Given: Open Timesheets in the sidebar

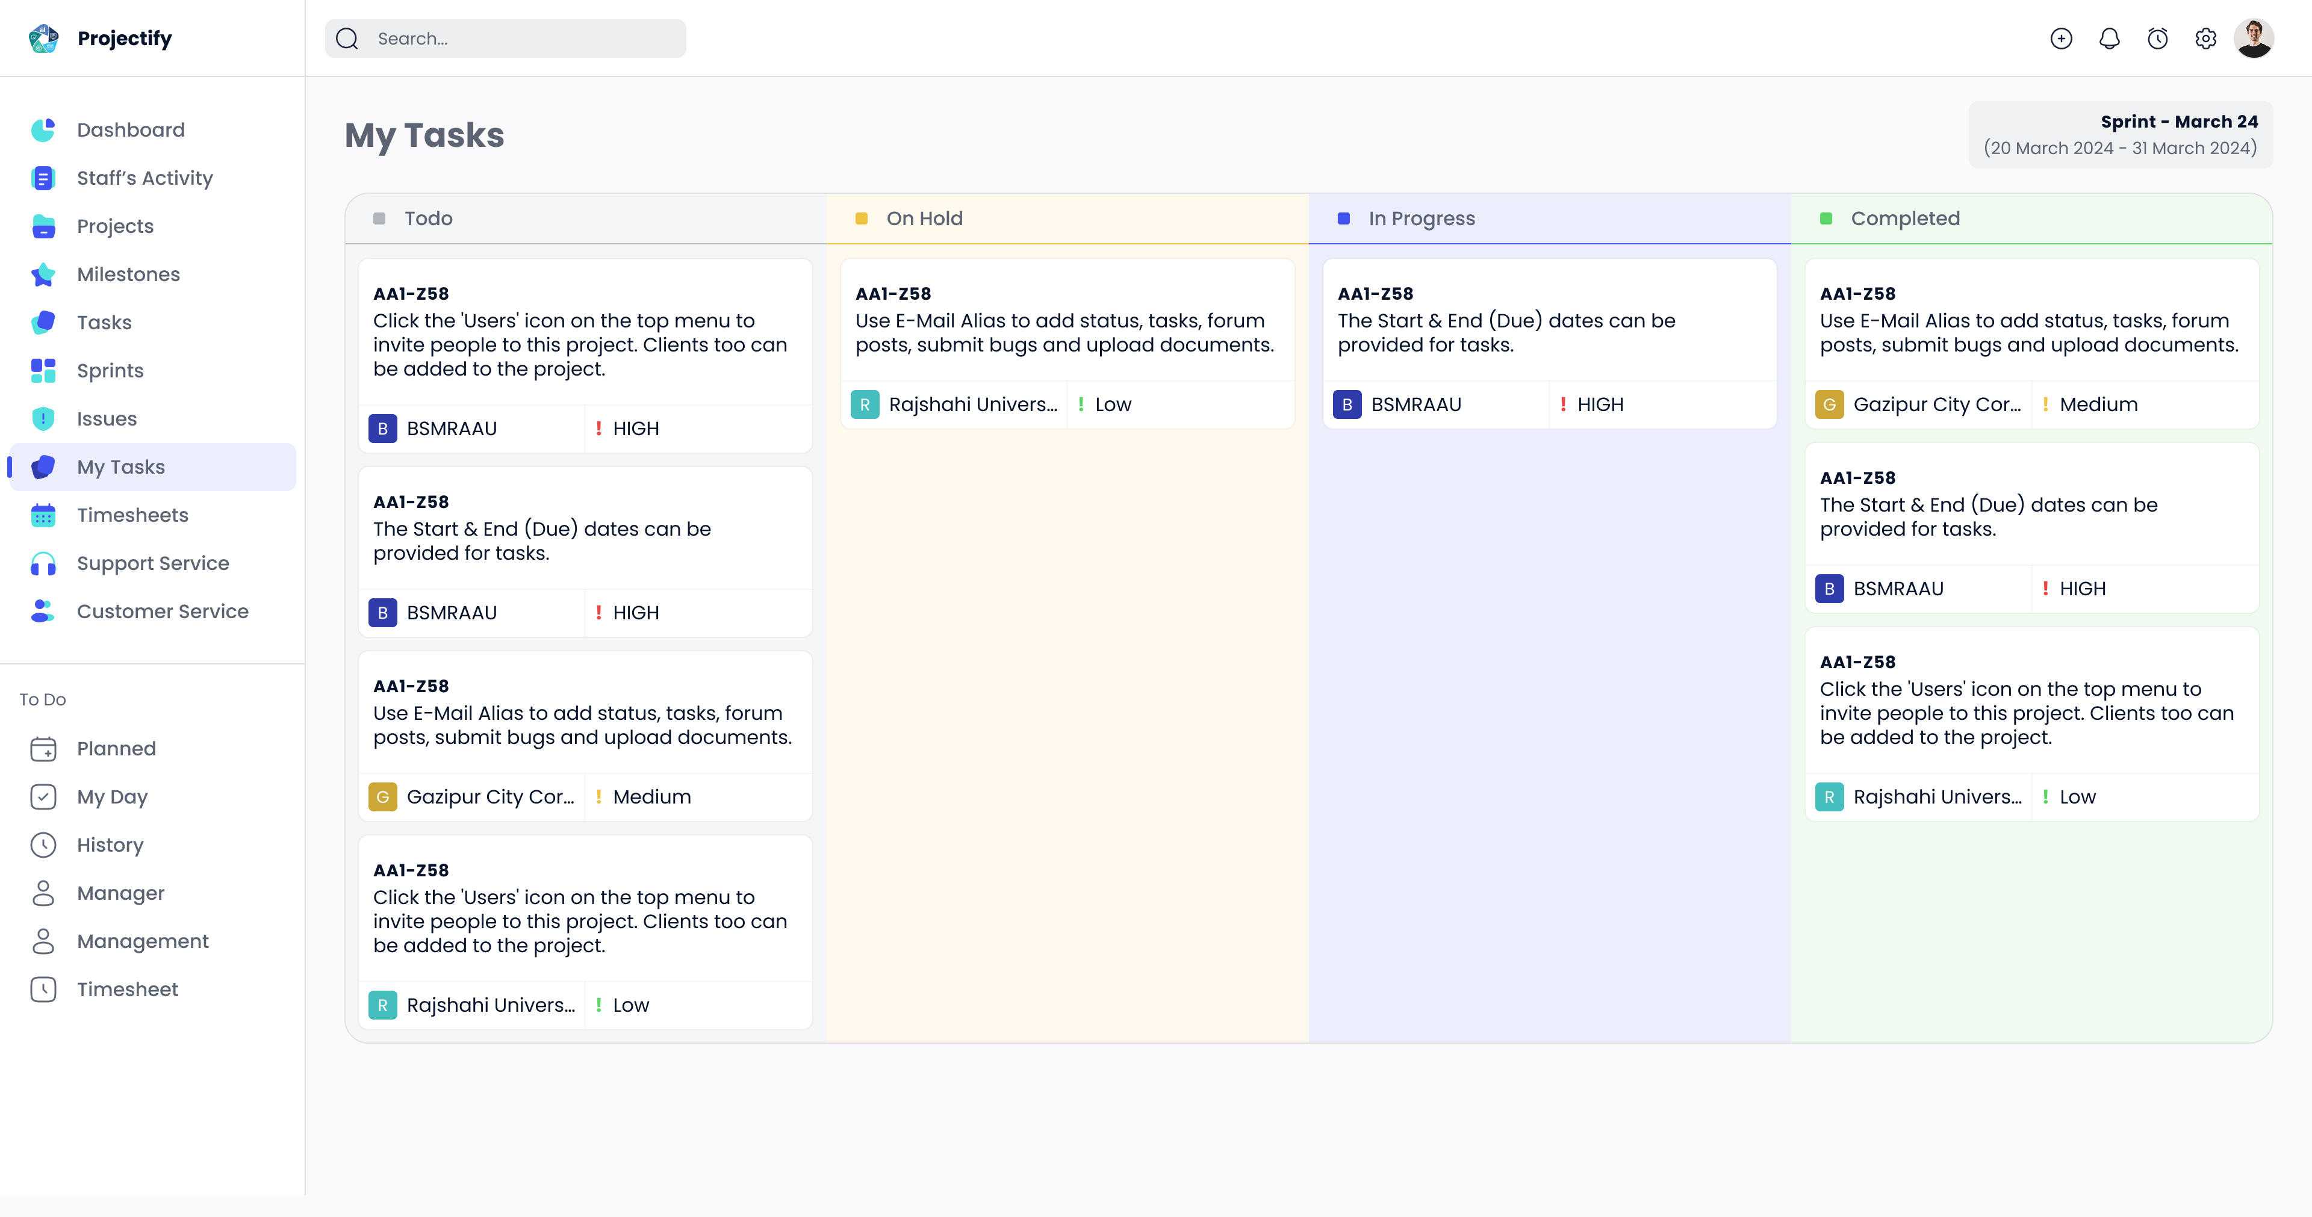Looking at the screenshot, I should click(132, 515).
